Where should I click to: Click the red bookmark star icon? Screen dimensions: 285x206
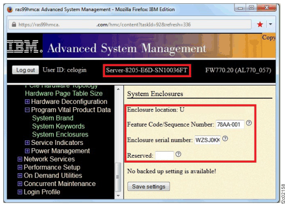tap(260, 24)
